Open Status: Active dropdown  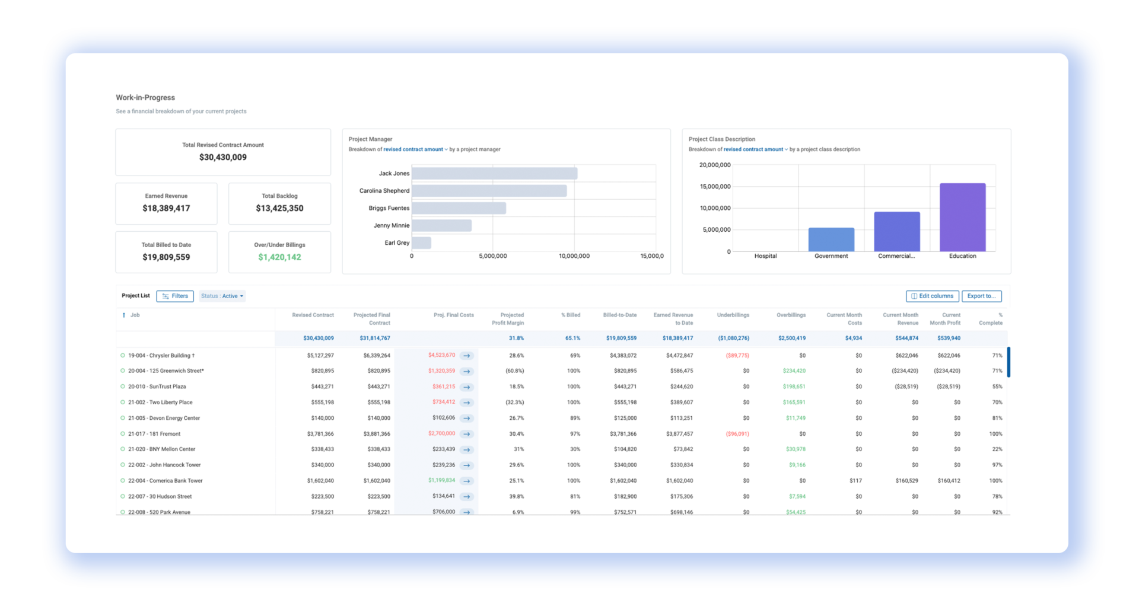pos(222,296)
